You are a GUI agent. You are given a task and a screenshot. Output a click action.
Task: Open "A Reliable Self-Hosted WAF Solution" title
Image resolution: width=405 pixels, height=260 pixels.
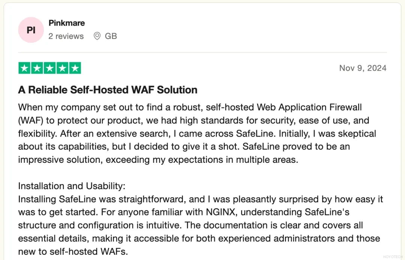point(108,90)
